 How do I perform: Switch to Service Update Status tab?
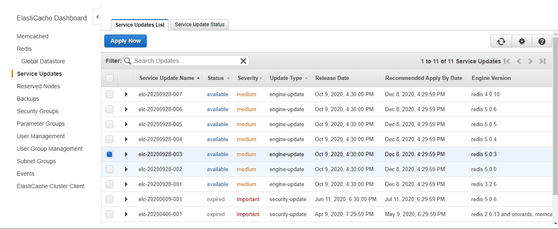(x=199, y=25)
